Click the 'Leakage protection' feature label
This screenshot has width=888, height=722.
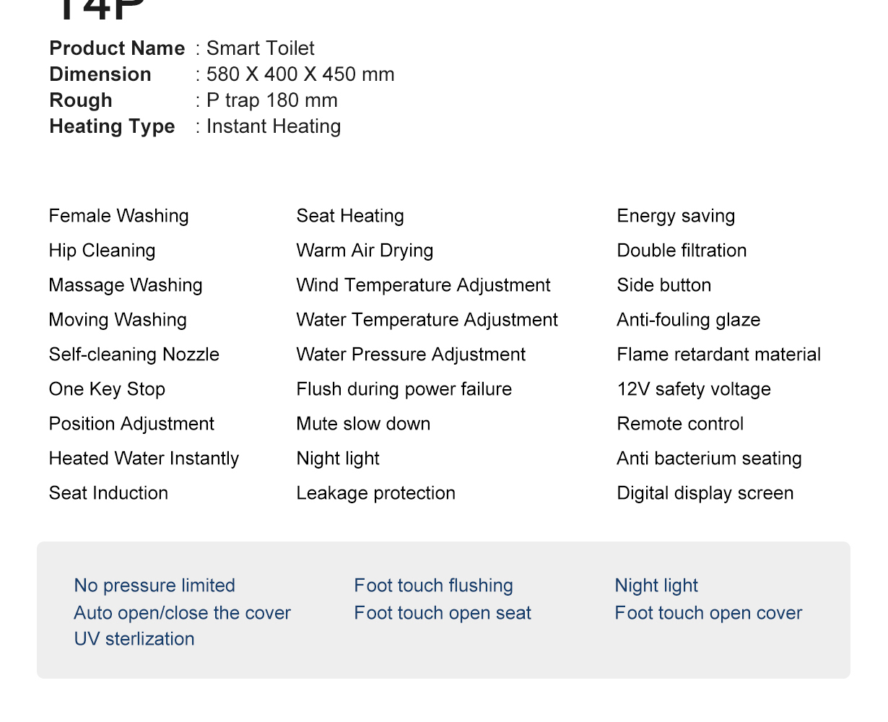pos(375,493)
